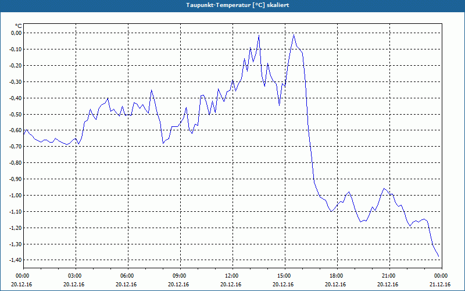Click the '09:00' time label
The width and height of the screenshot is (465, 291).
(180, 276)
